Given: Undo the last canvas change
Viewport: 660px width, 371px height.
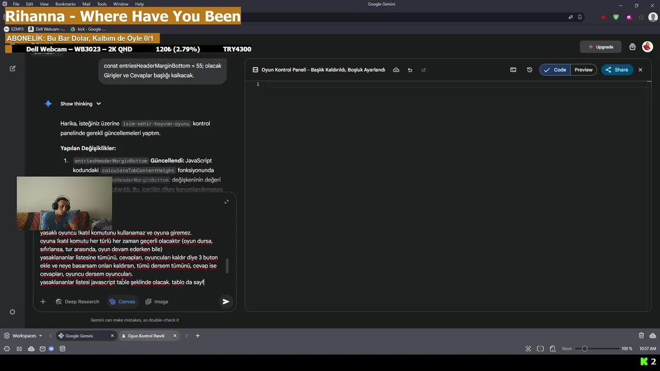Looking at the screenshot, I should [x=410, y=70].
